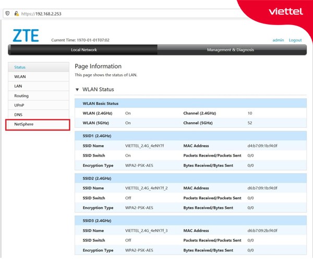Click the WLAN Status heading
The width and height of the screenshot is (313, 274).
coord(98,89)
